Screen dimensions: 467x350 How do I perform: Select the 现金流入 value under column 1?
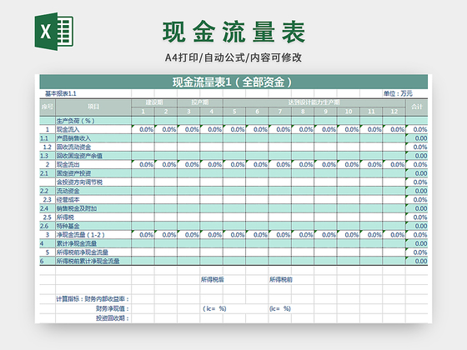[x=146, y=129]
